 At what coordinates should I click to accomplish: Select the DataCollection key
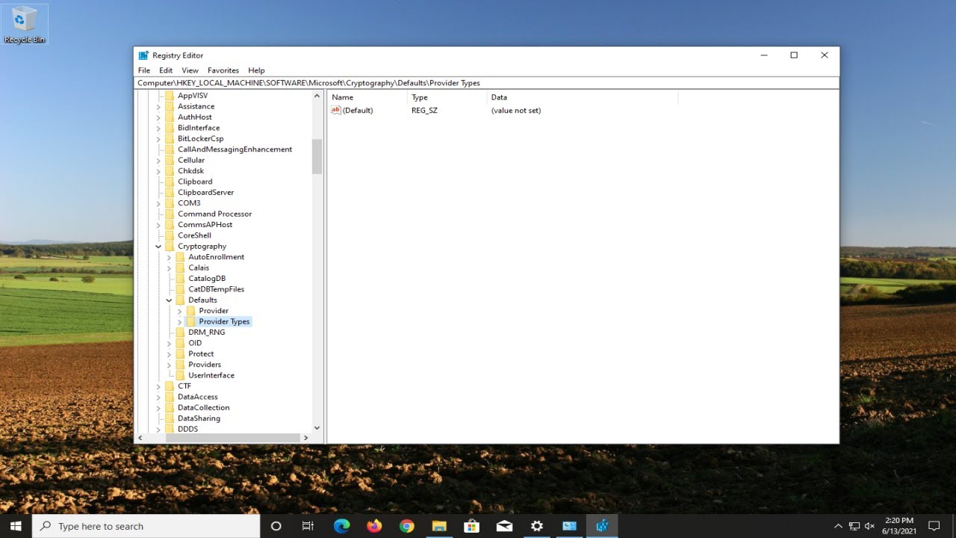click(203, 407)
